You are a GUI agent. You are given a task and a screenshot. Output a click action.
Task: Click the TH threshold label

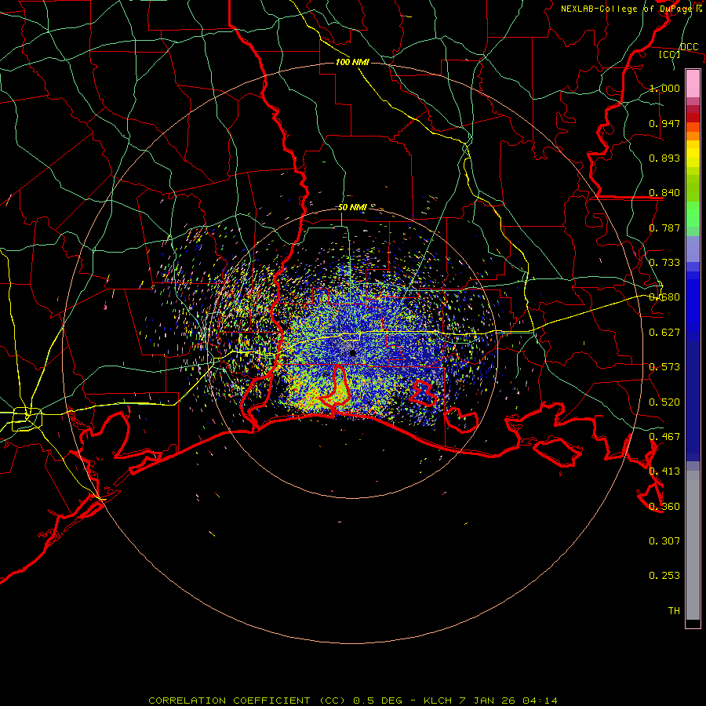(674, 611)
